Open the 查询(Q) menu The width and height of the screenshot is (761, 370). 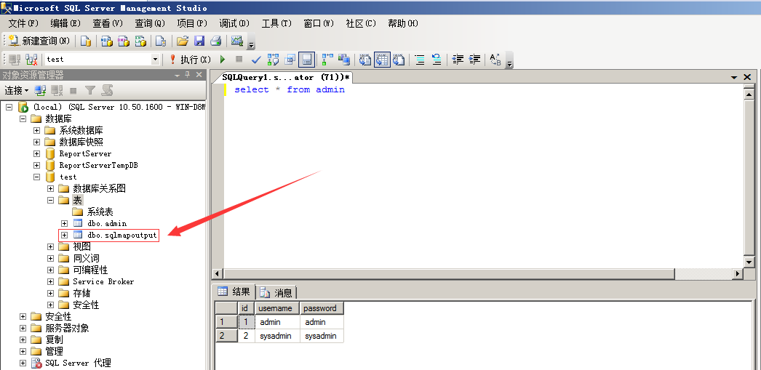(149, 23)
